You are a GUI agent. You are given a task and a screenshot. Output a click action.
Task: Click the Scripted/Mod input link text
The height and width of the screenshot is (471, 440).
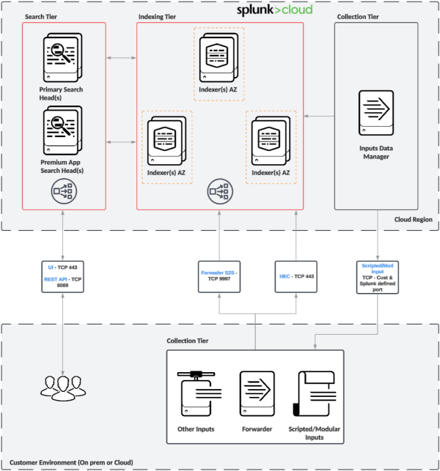click(378, 269)
